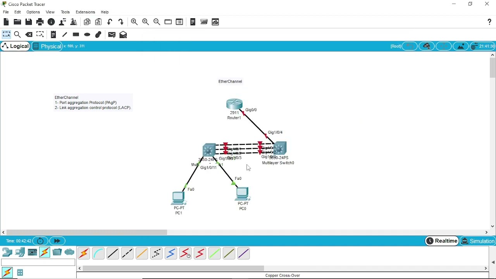Open the activity wizard icon

point(62,22)
